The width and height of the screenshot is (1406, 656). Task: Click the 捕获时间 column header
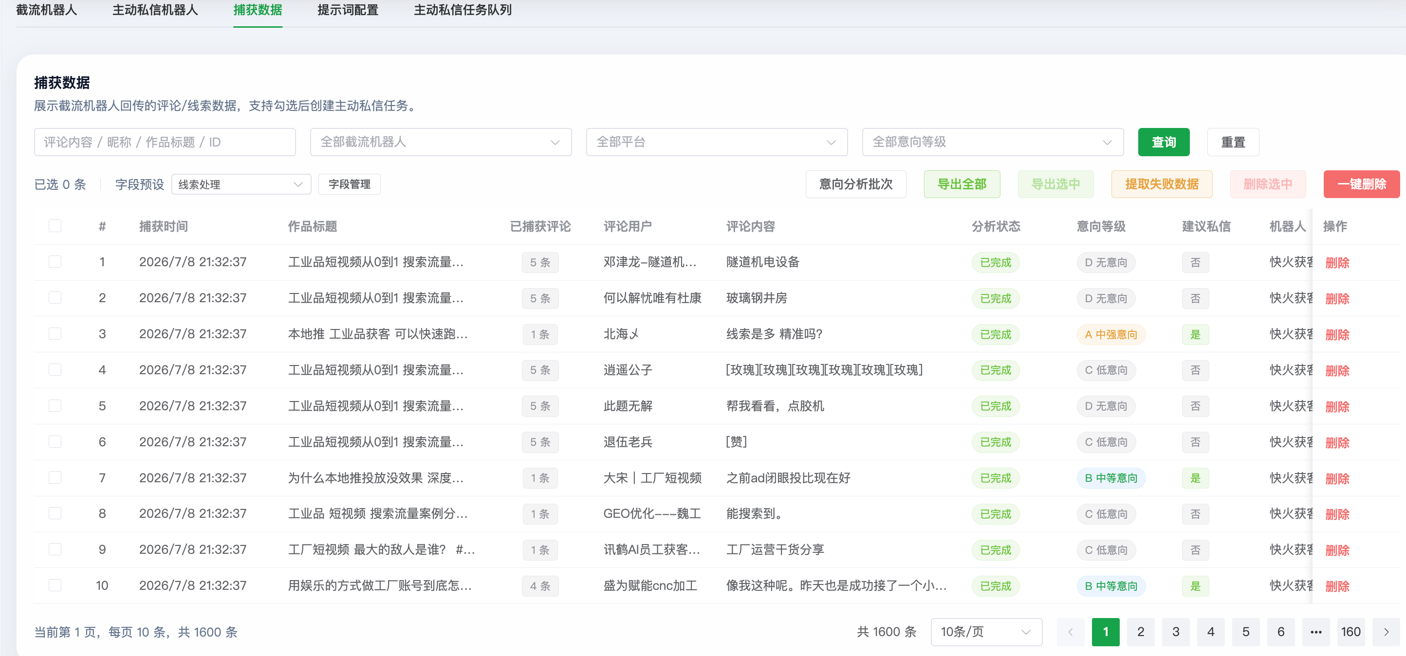[x=164, y=226]
